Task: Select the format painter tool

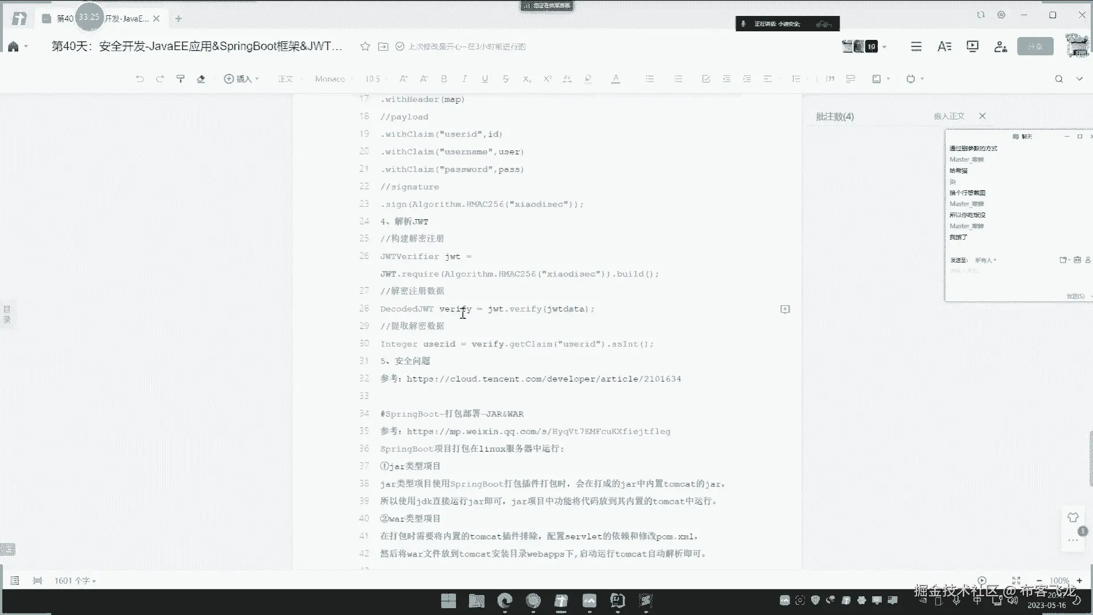Action: click(180, 79)
